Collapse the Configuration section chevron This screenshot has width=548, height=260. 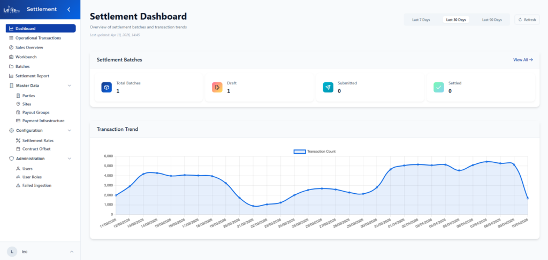[69, 130]
